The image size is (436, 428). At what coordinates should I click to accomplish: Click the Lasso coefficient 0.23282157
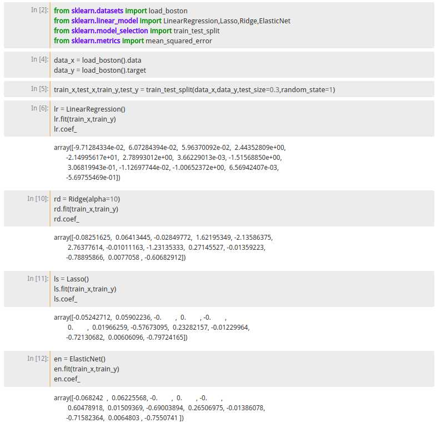pos(190,328)
